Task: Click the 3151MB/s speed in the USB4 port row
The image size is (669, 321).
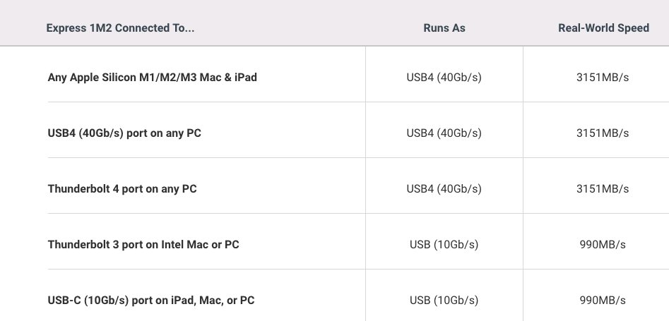Action: tap(603, 133)
